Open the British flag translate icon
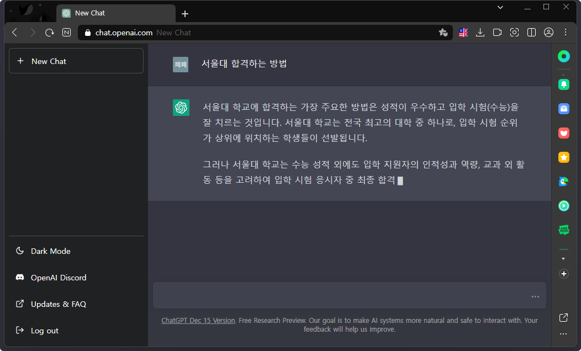The image size is (581, 351). (x=463, y=33)
